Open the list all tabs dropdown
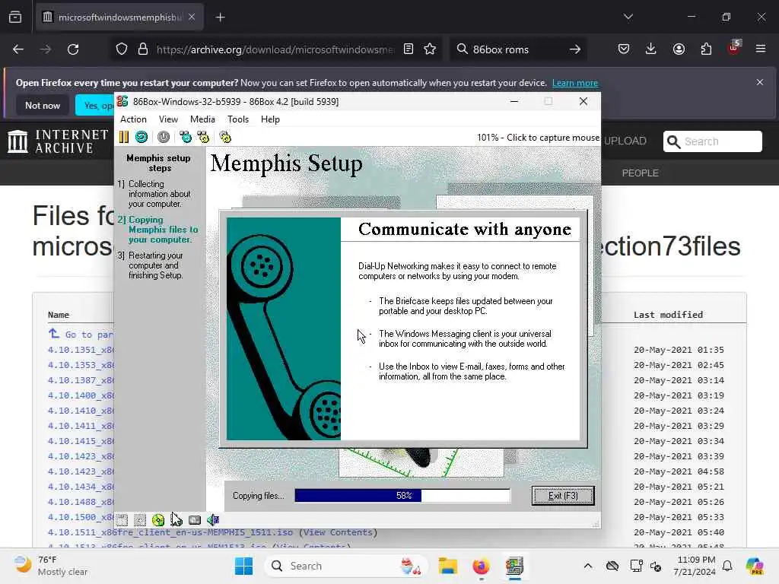Screen dimensions: 779x584 pos(628,17)
